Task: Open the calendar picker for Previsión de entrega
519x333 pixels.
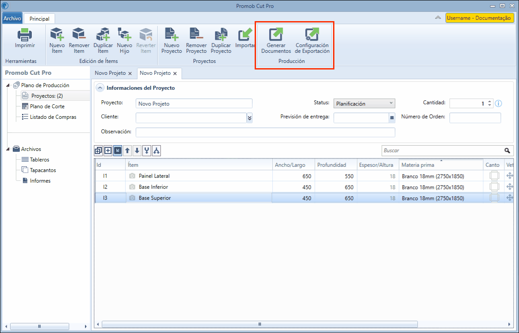Action: click(x=392, y=117)
